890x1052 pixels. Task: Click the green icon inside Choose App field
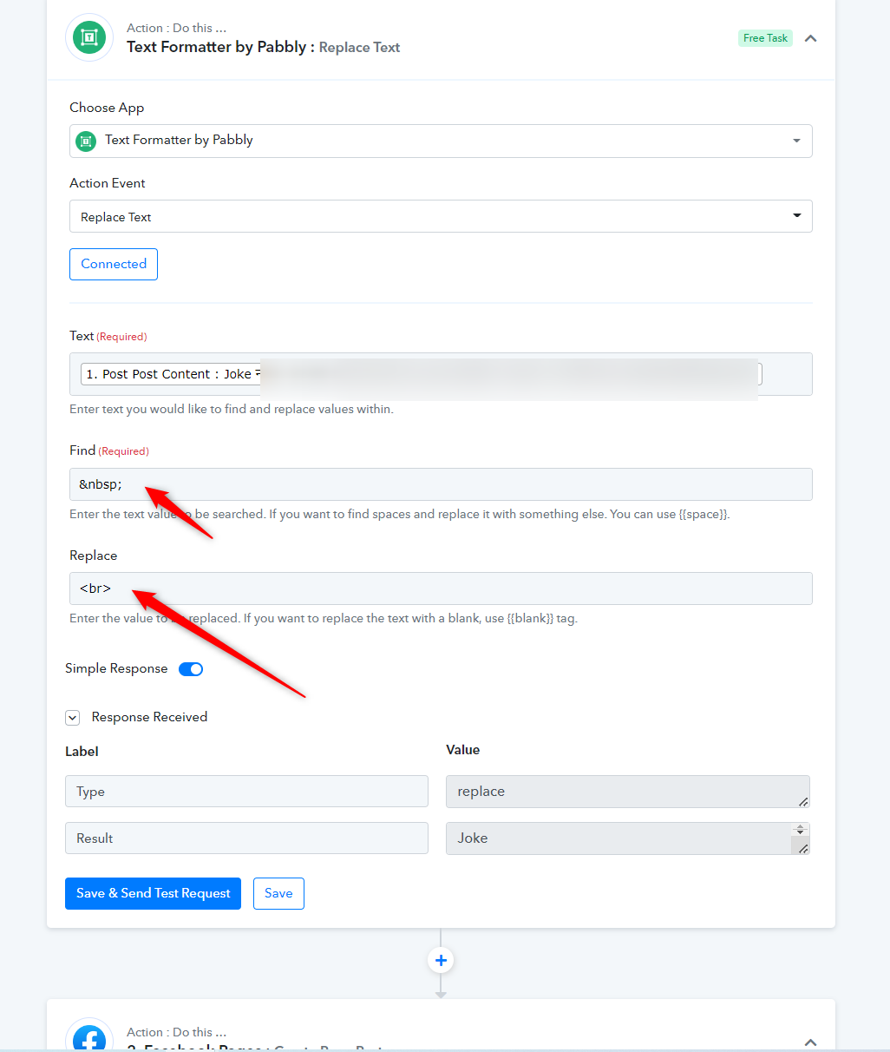point(86,141)
